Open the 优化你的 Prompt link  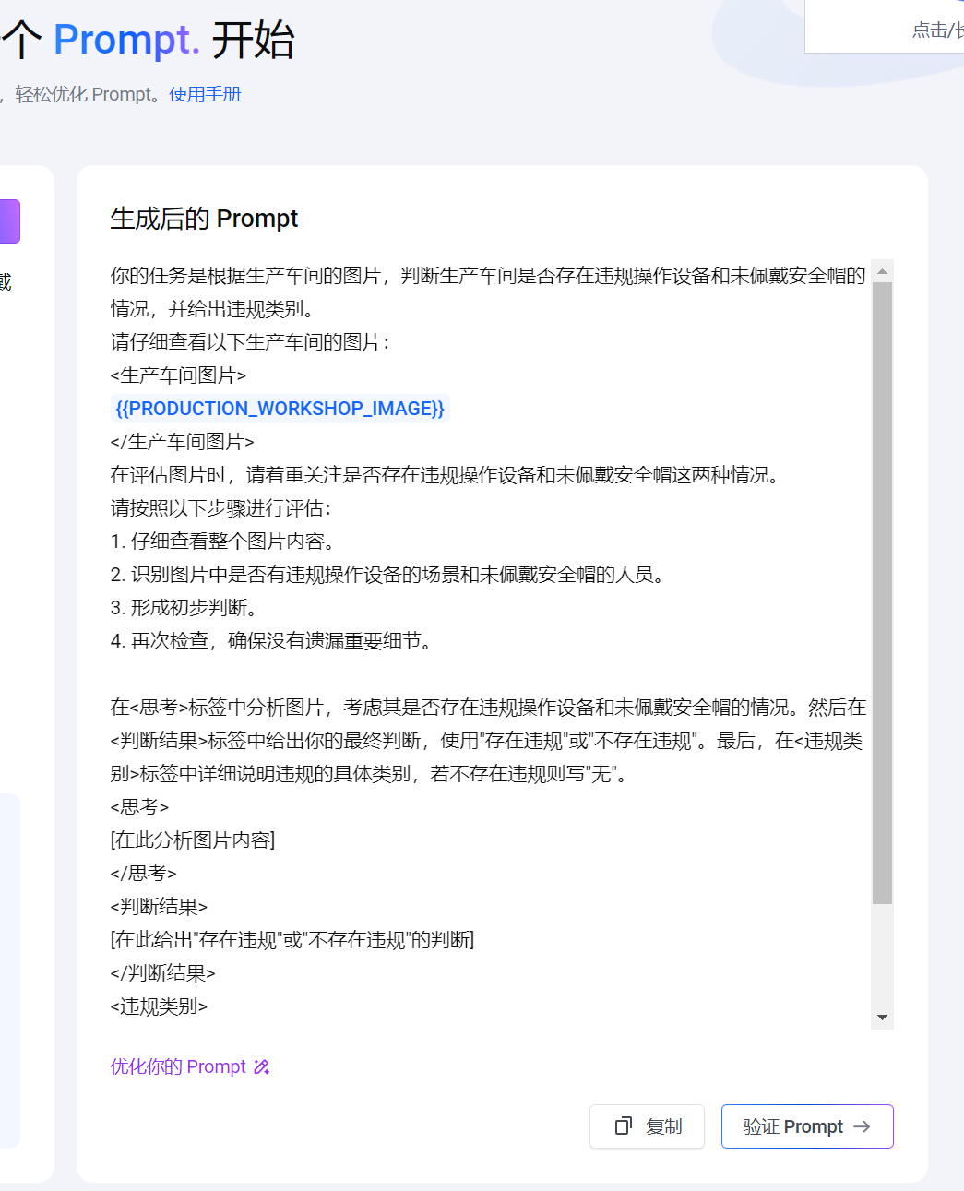[178, 1066]
